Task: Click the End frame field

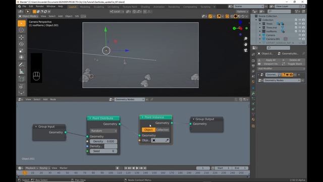Action: tap(240, 168)
